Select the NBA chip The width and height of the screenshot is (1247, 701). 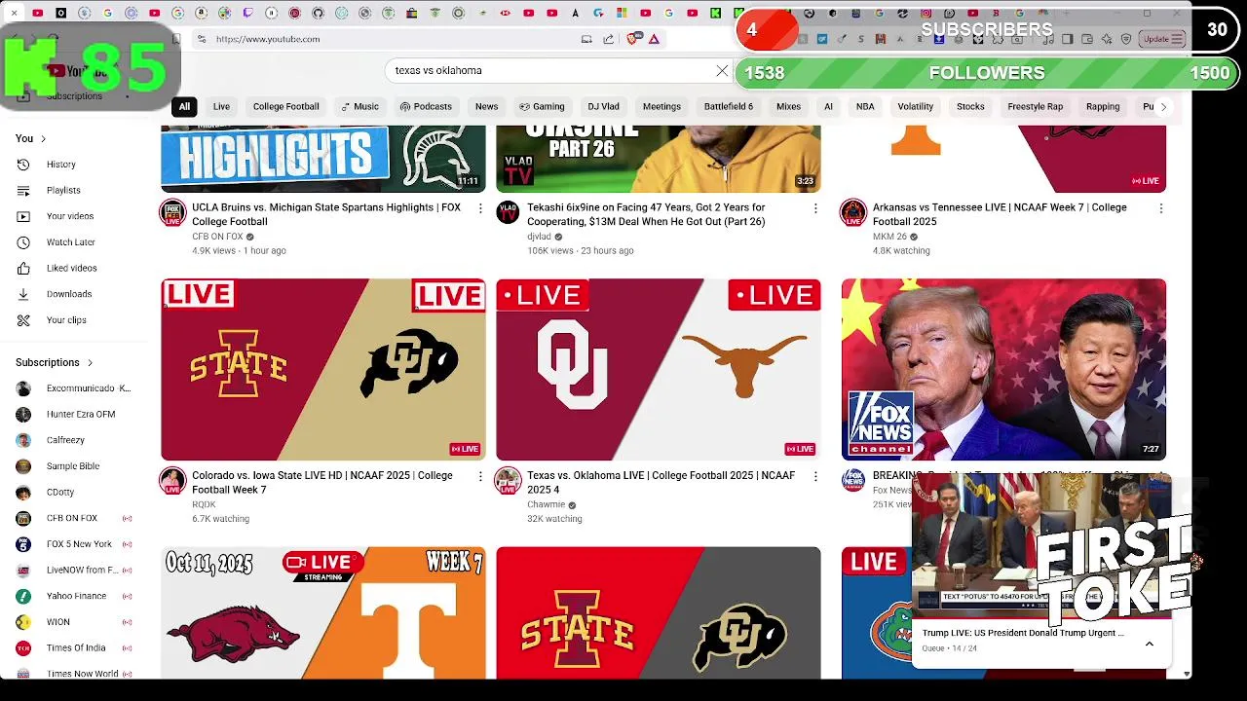865,107
